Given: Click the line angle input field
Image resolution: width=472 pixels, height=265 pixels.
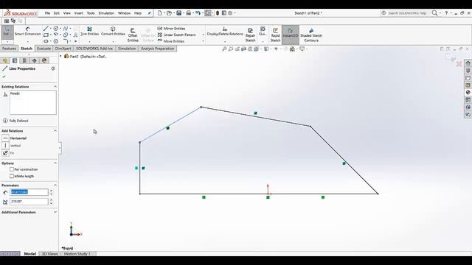Looking at the screenshot, I should click(29, 202).
